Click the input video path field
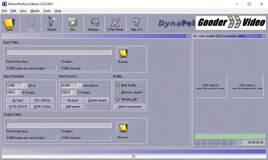 (59, 52)
